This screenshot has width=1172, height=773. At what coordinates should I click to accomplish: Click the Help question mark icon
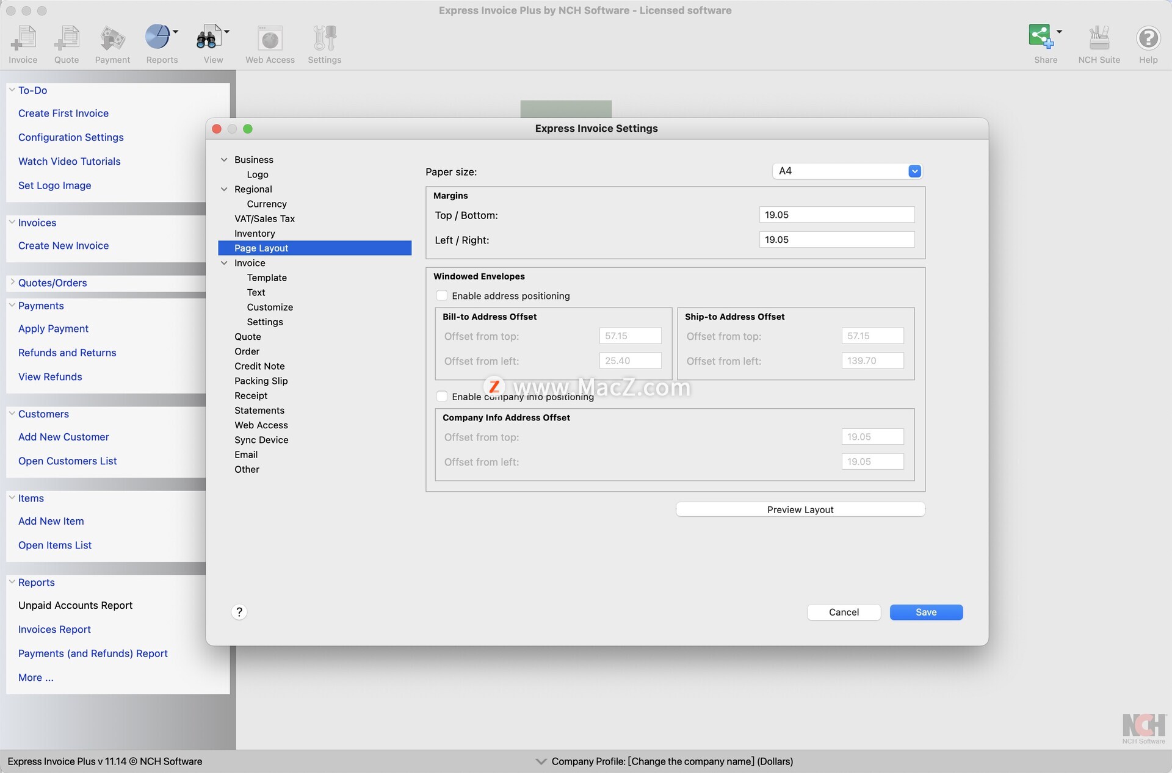click(1148, 38)
